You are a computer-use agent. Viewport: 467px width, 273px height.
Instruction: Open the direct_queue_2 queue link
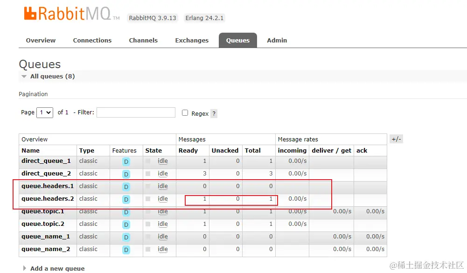click(x=46, y=174)
